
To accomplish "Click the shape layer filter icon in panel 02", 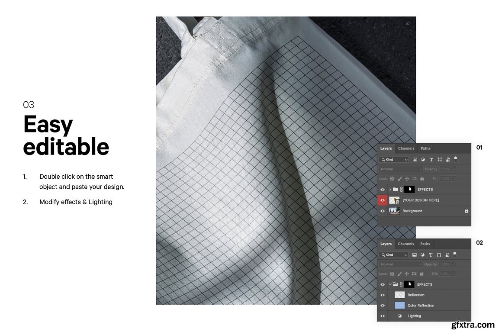I will [x=439, y=255].
